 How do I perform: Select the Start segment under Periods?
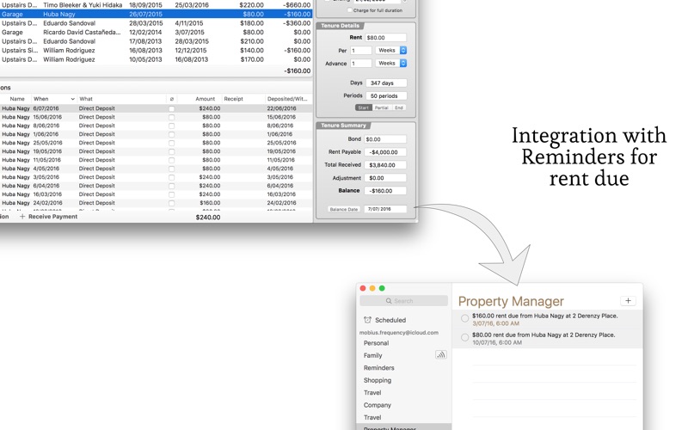point(363,107)
